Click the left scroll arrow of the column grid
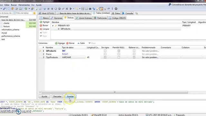 (40, 92)
